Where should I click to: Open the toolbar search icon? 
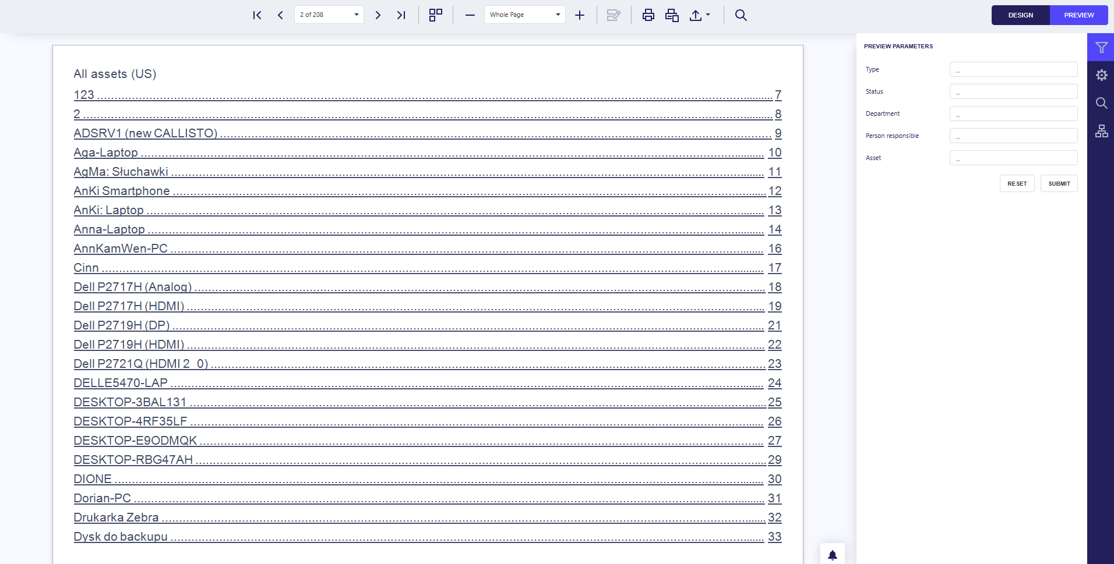click(741, 15)
